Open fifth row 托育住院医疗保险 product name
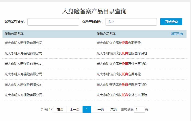 [x=122, y=84]
